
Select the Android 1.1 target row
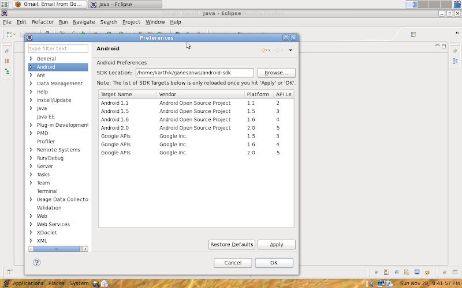196,103
